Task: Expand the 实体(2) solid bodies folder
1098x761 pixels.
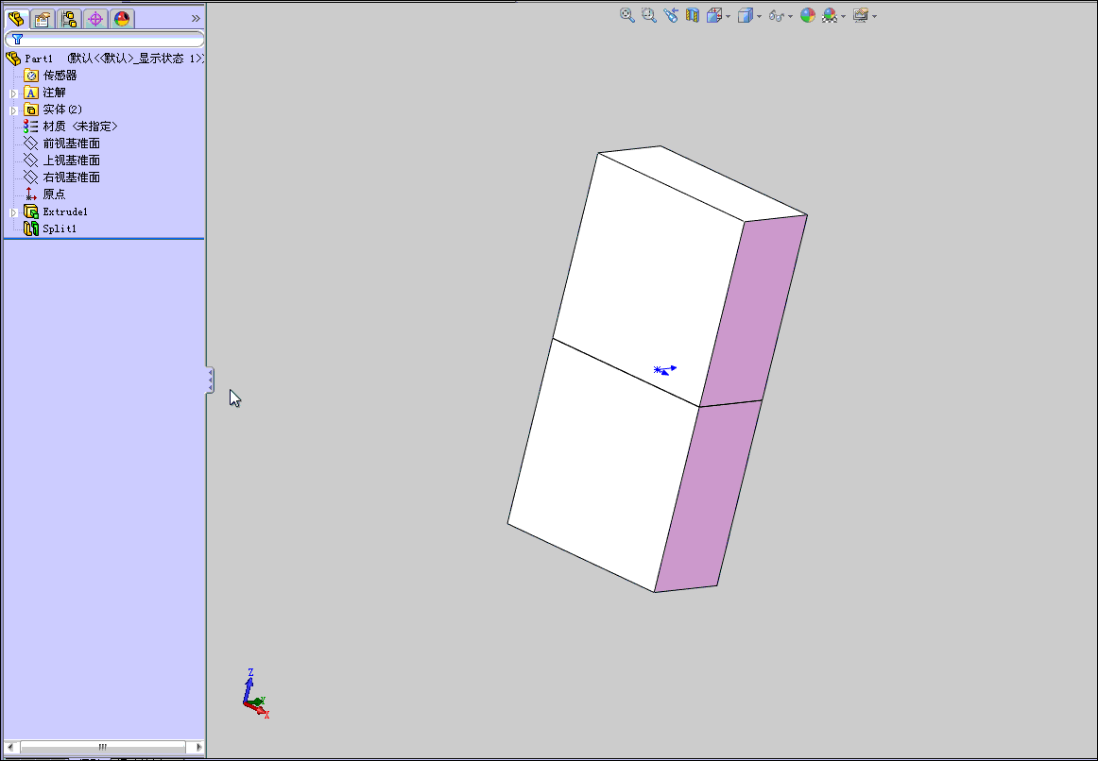Action: coord(13,110)
